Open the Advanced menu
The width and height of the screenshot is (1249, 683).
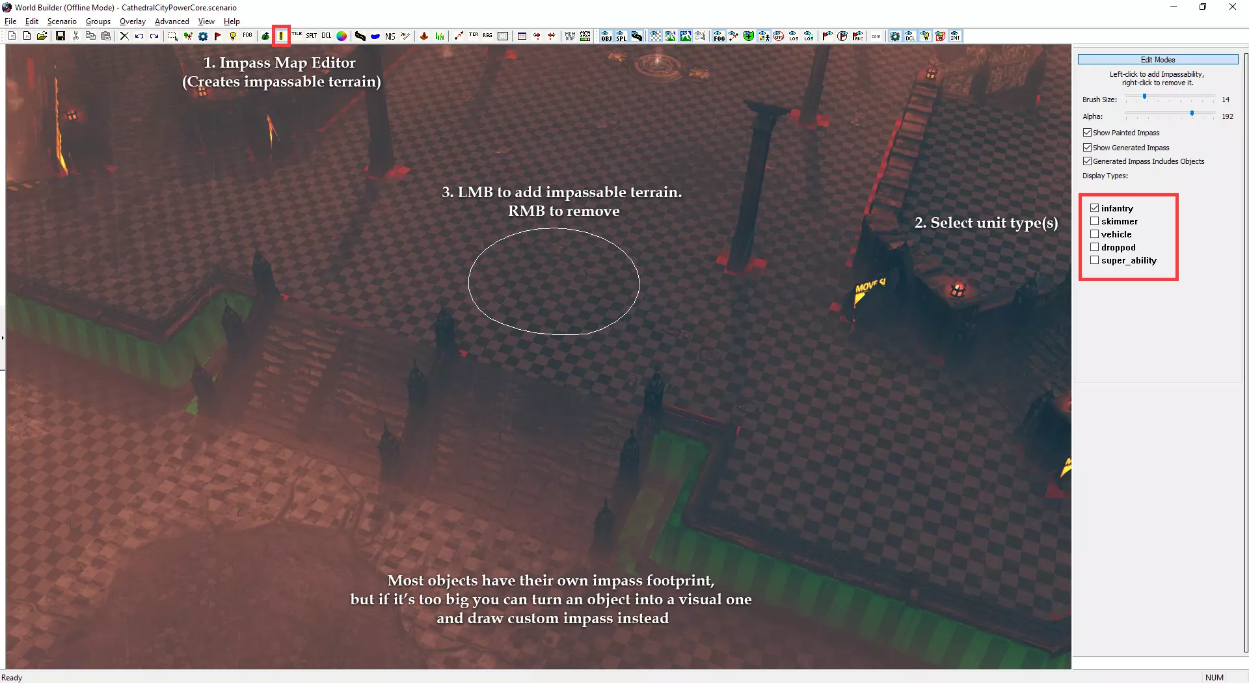pos(172,21)
